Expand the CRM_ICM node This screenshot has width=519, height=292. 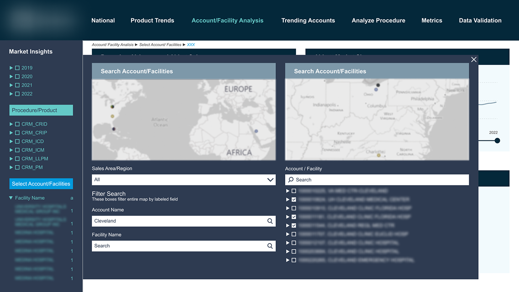pyautogui.click(x=11, y=150)
